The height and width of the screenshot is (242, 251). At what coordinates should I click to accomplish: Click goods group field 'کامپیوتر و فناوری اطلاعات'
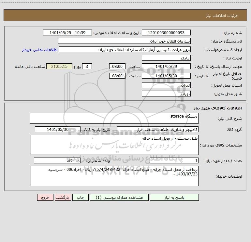[x=158, y=129]
